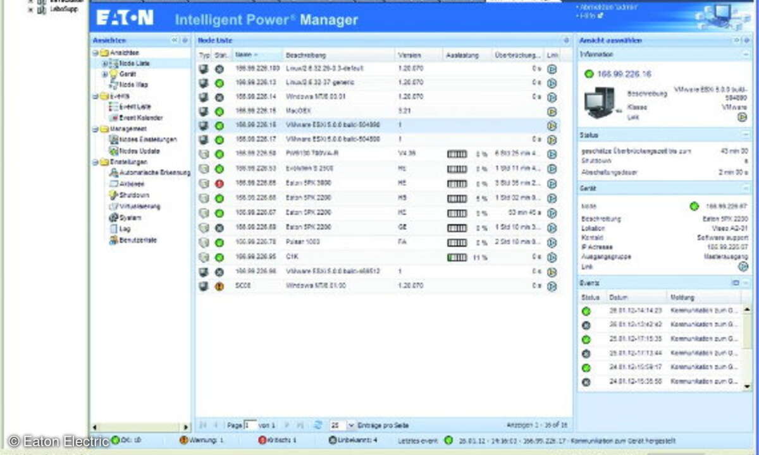Open Benutzerliste in the tree
Image resolution: width=759 pixels, height=455 pixels.
(x=138, y=240)
